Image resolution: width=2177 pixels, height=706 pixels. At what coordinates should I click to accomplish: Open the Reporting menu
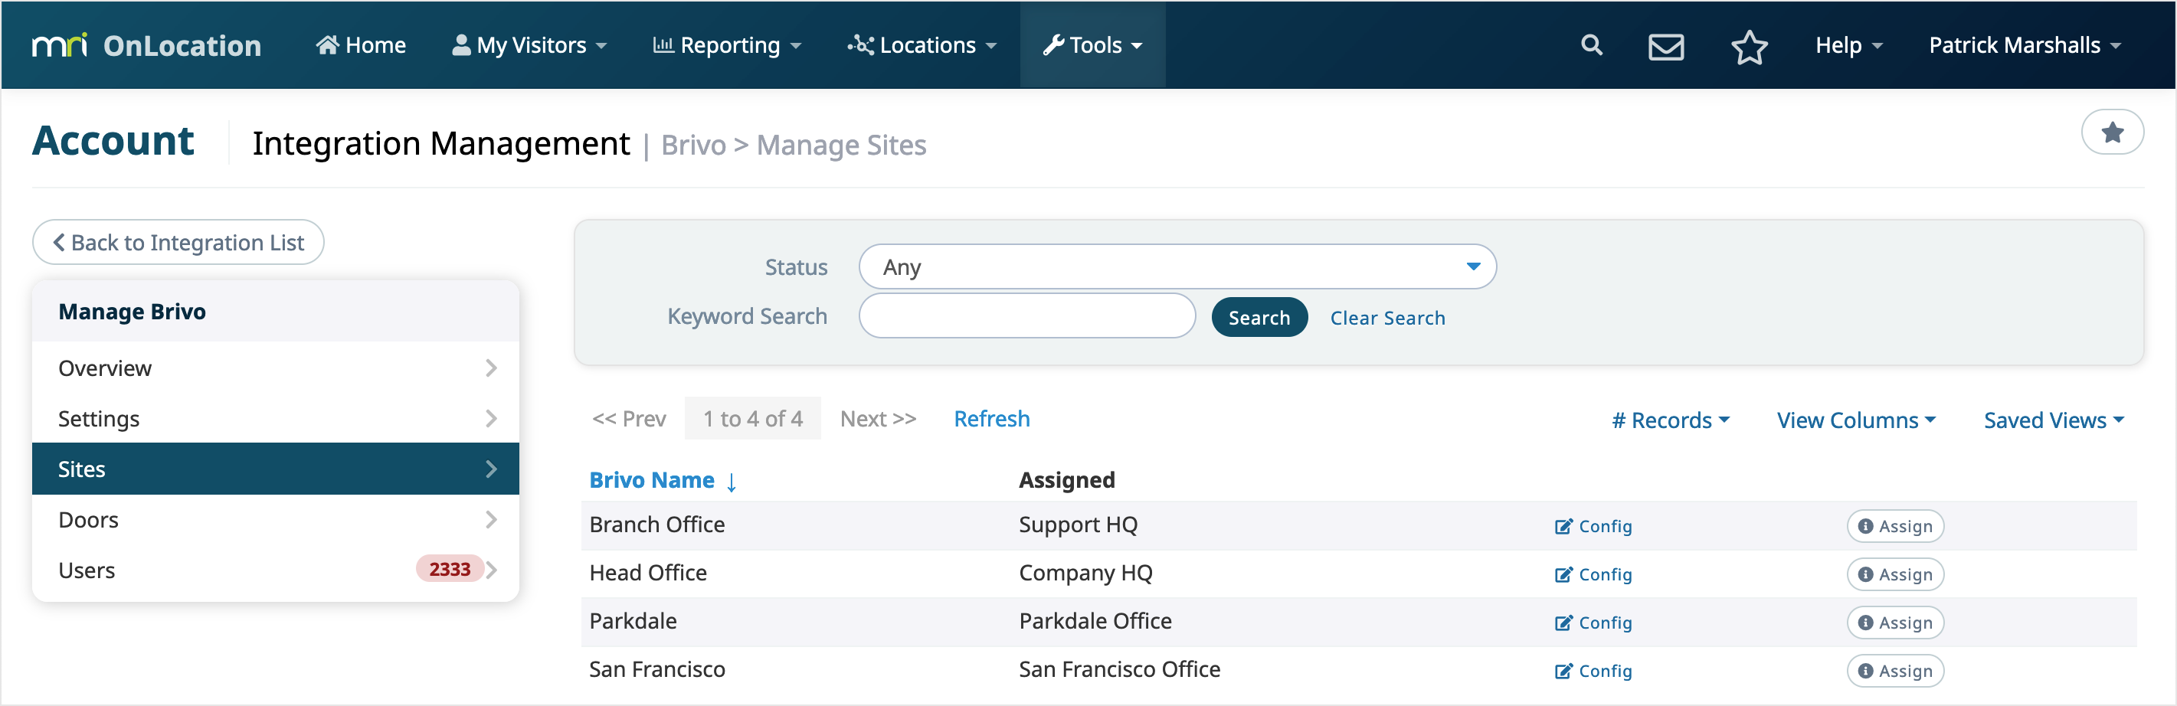pyautogui.click(x=726, y=44)
